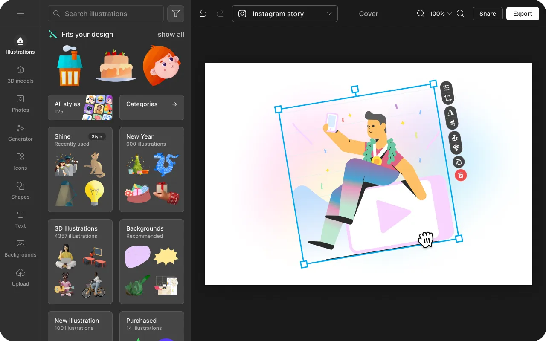Zoom out with the minus magnifier
The height and width of the screenshot is (341, 546).
(x=421, y=14)
